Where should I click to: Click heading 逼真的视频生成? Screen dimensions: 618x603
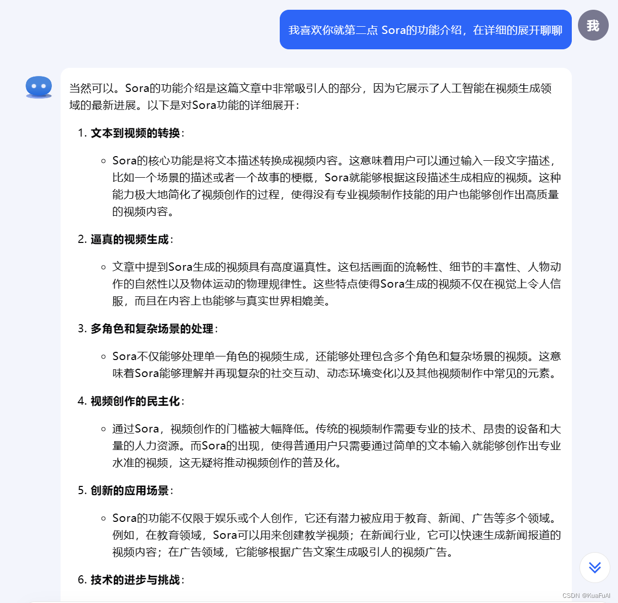130,239
